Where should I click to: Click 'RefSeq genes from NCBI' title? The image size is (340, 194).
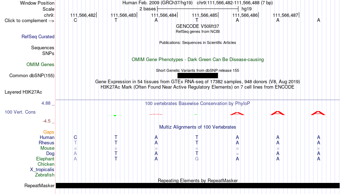(x=198, y=31)
